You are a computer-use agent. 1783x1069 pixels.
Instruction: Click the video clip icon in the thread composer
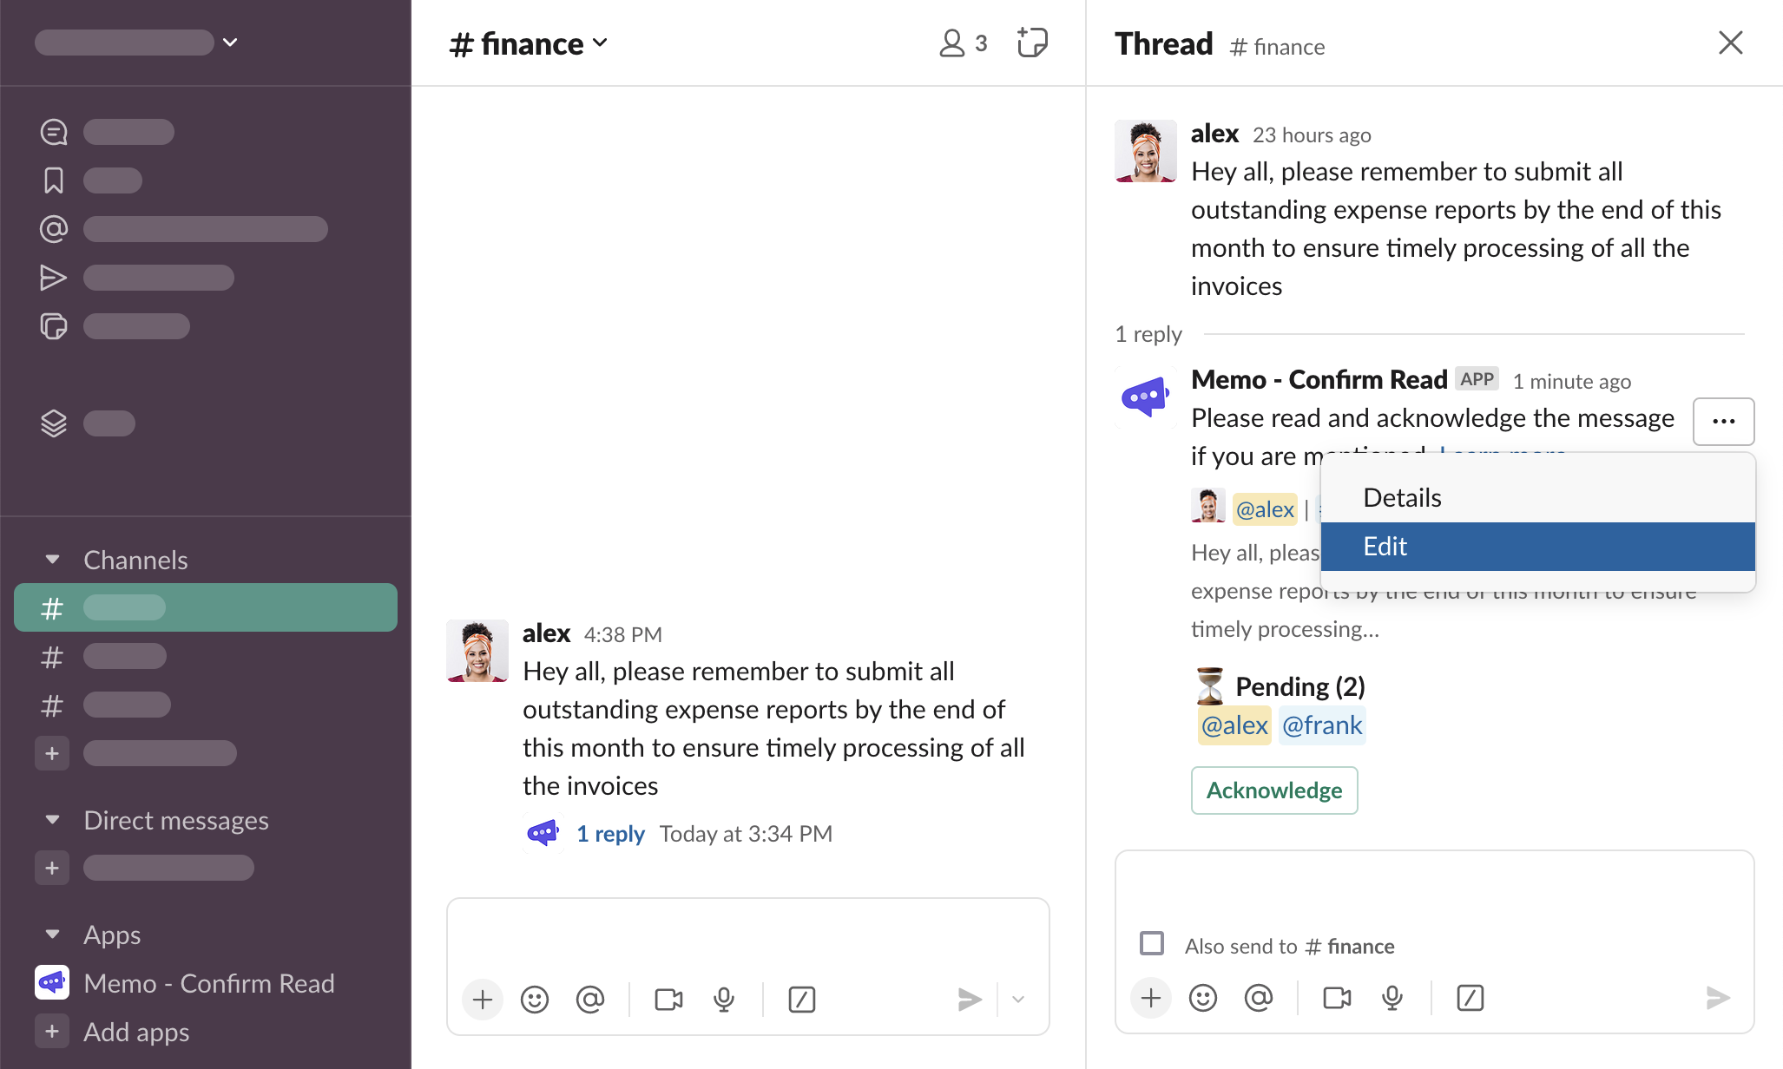[x=1337, y=998]
